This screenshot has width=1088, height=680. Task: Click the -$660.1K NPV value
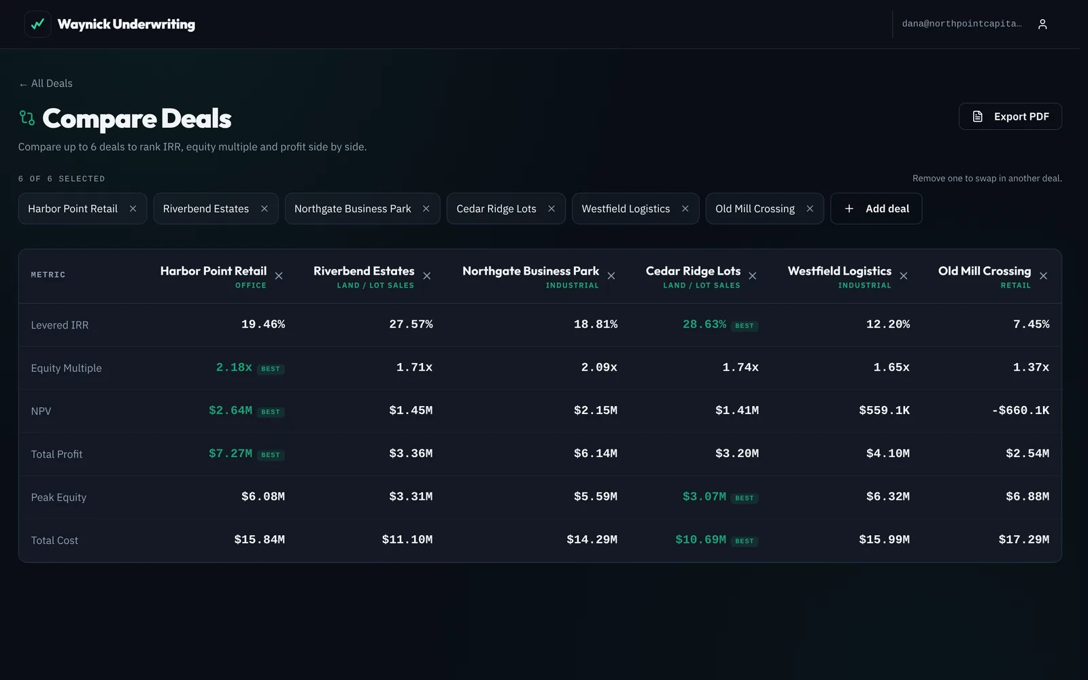tap(1021, 411)
